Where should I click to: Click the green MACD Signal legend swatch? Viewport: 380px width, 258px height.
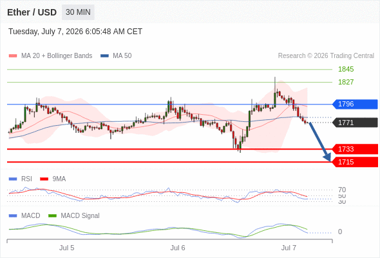coord(52,215)
